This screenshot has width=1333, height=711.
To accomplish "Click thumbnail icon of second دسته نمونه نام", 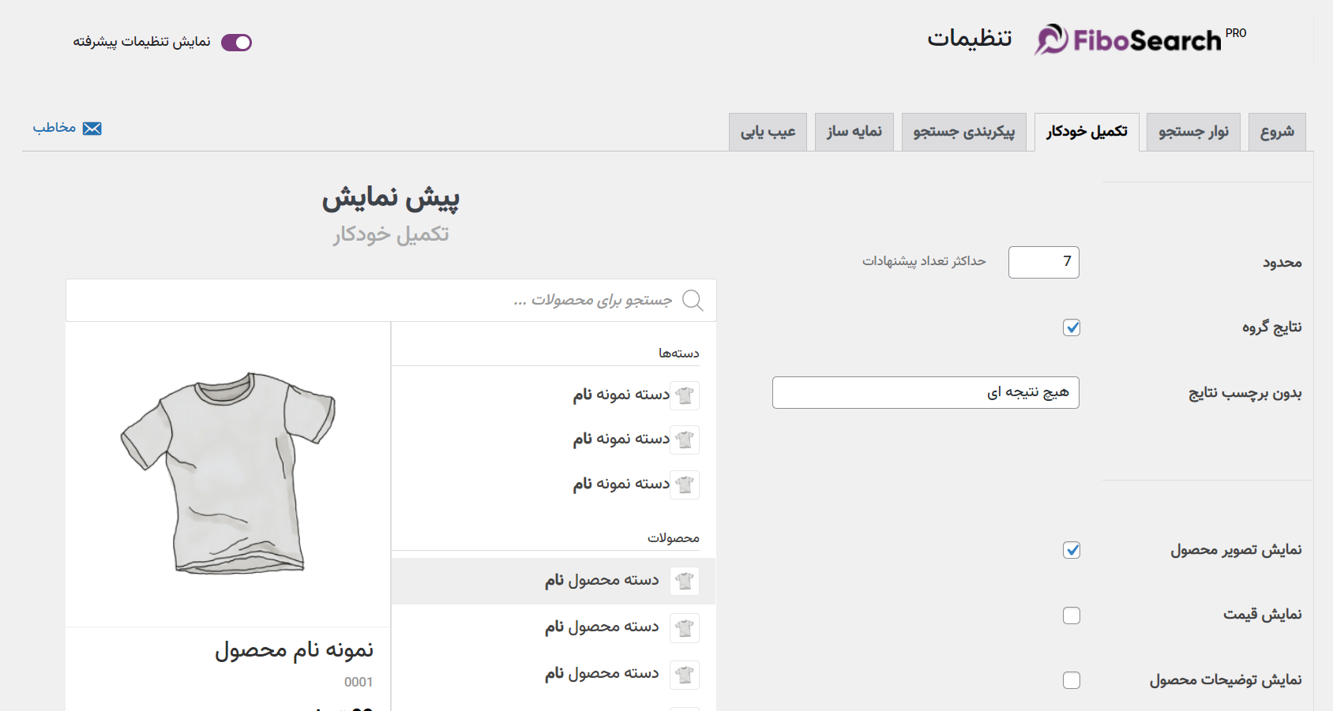I will click(685, 440).
